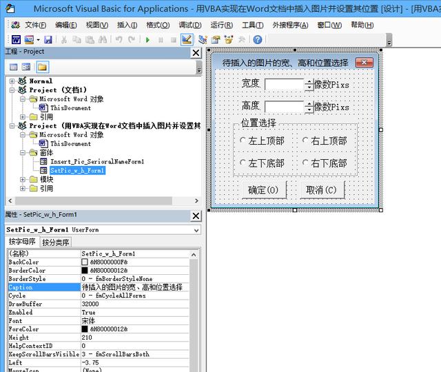The width and height of the screenshot is (441, 372).
Task: Click the Cut scissors icon
Action: (64, 40)
